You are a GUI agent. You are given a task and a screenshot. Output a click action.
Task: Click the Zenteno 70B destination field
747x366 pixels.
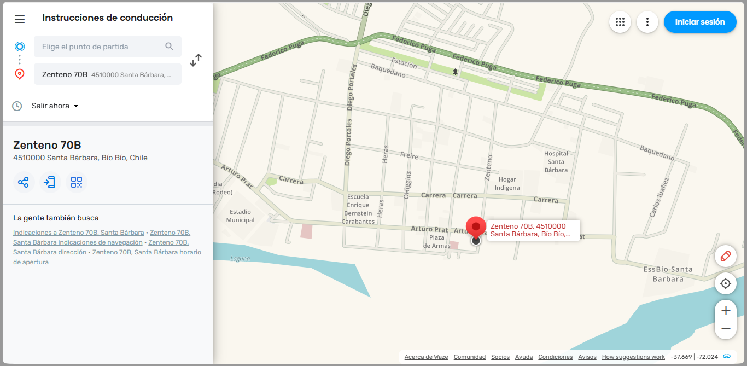coord(107,74)
